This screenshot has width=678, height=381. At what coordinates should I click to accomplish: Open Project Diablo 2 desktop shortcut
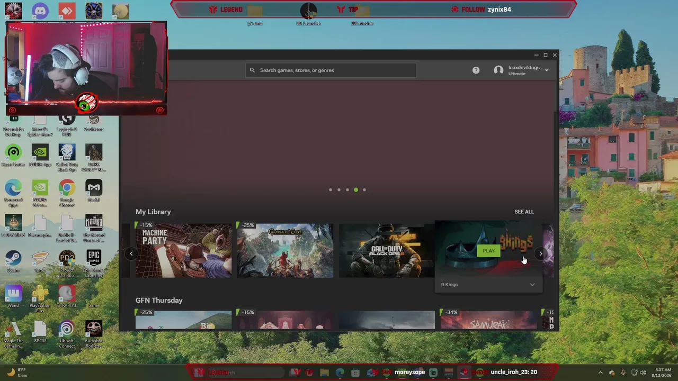point(67,264)
